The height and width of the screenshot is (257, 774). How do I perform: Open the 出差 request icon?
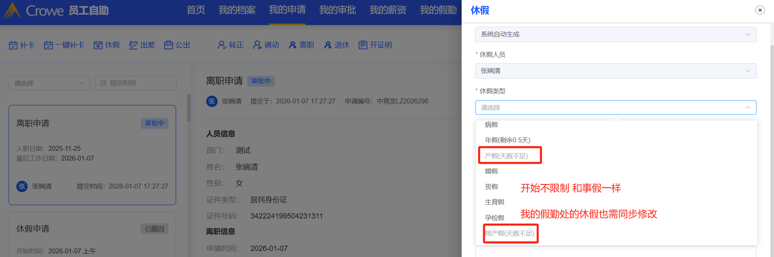pyautogui.click(x=133, y=45)
